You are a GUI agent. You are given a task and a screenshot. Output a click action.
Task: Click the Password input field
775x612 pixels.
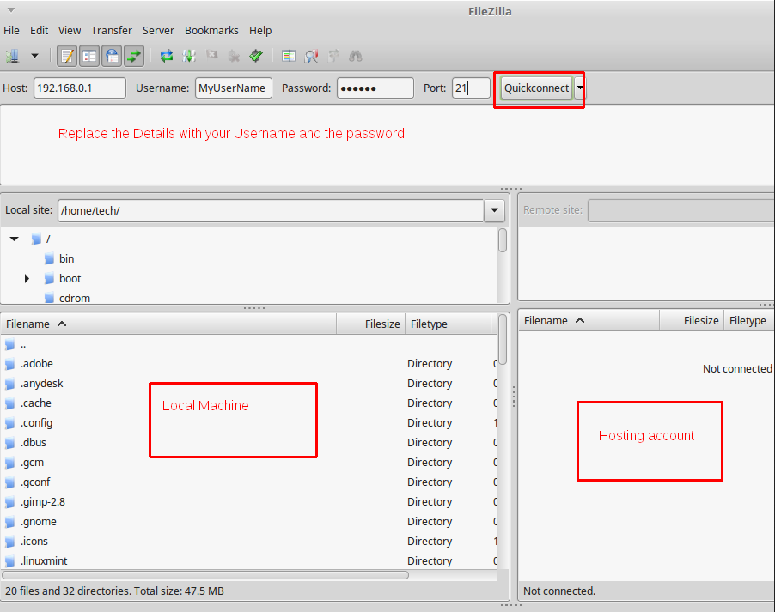click(375, 88)
